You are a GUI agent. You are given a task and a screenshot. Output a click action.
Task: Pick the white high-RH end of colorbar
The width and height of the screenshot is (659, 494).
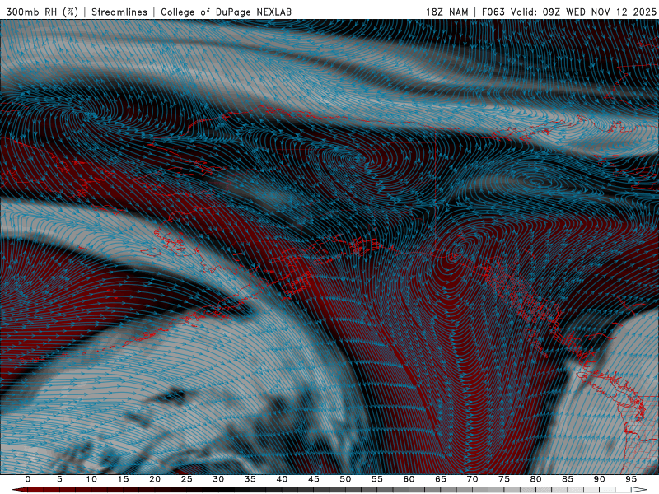coord(639,490)
